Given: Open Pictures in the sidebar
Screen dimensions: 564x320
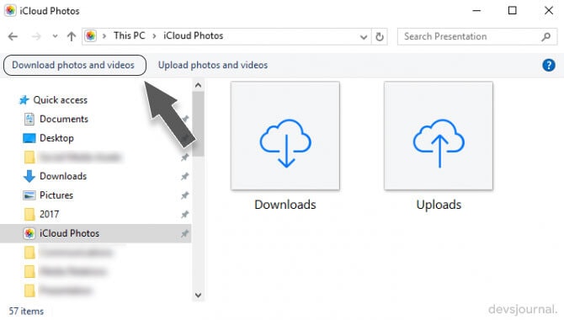Looking at the screenshot, I should [x=56, y=195].
